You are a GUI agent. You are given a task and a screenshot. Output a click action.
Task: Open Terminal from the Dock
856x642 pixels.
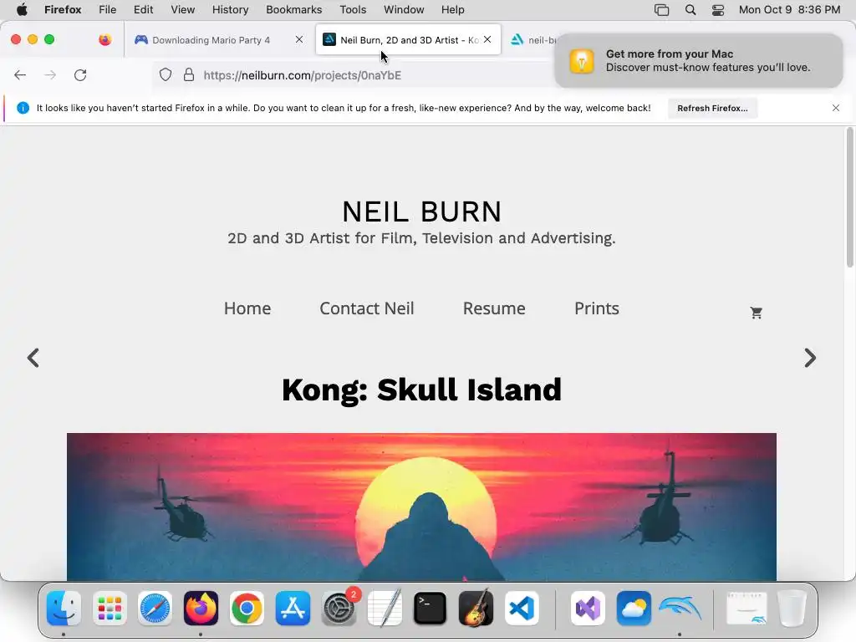[431, 609]
